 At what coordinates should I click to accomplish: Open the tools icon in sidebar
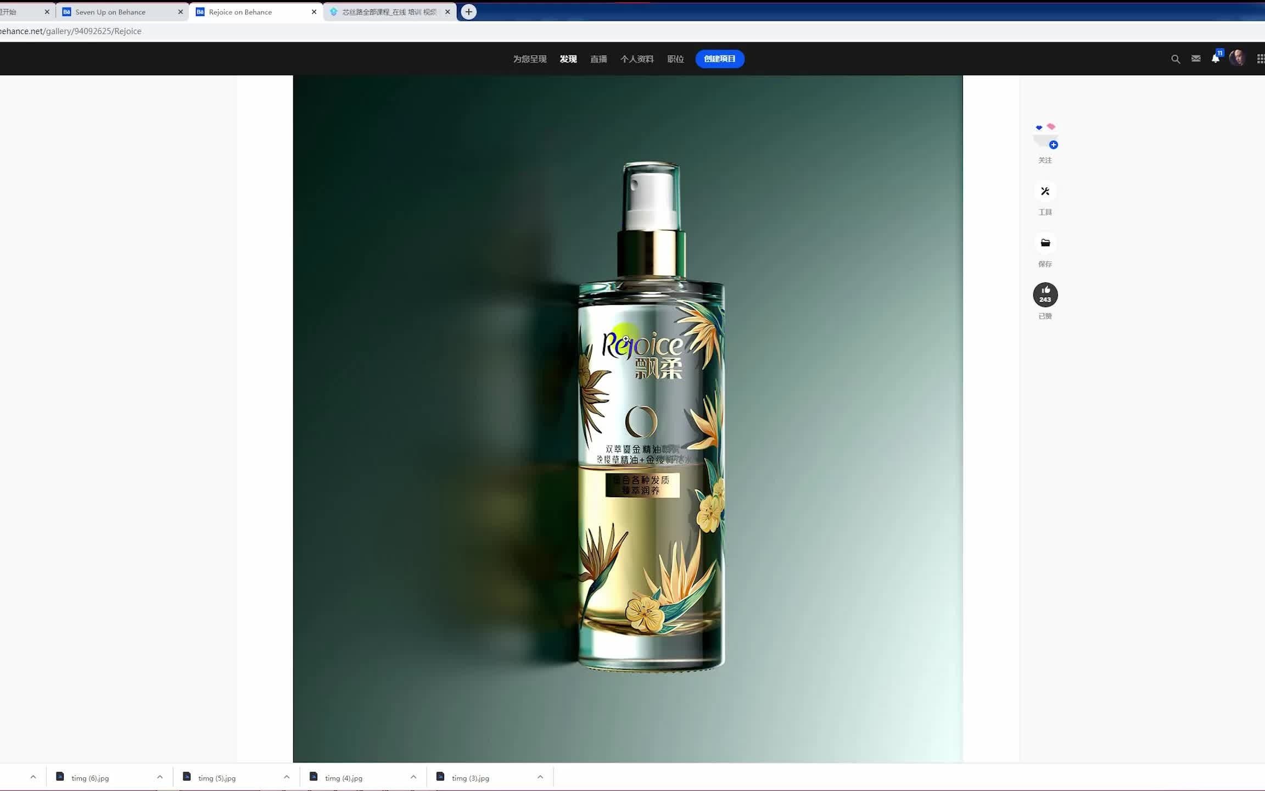tap(1045, 191)
